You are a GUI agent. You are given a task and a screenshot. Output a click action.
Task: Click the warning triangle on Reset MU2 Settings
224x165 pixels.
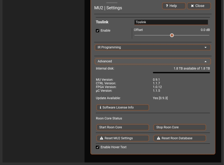pos(101,138)
